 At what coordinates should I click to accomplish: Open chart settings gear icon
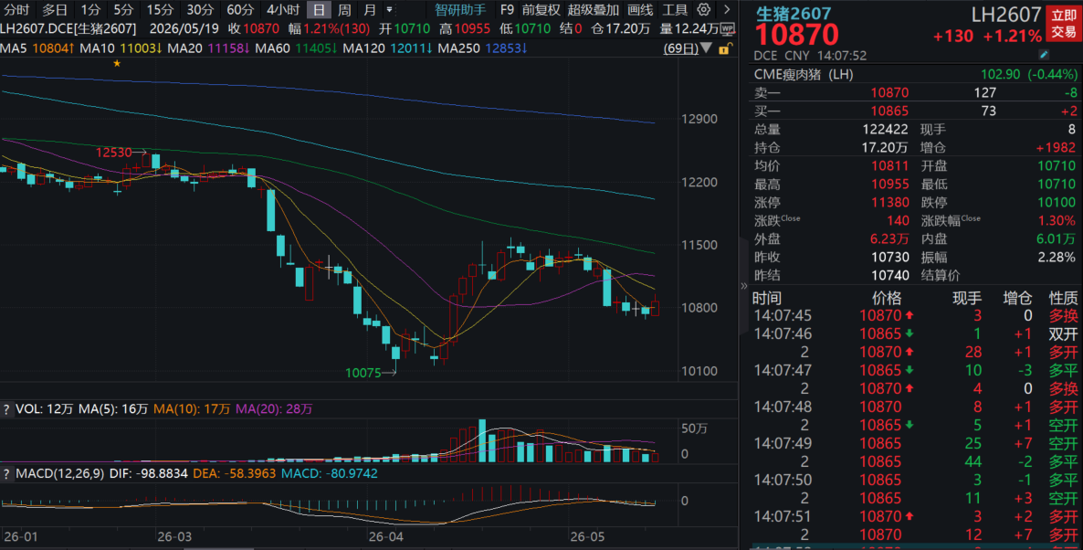click(x=703, y=10)
